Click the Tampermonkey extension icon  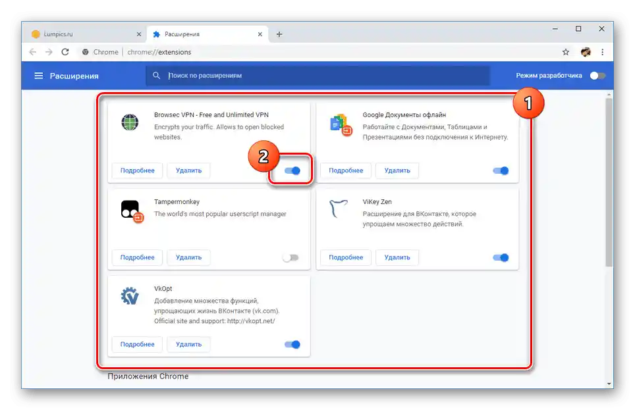pos(129,209)
